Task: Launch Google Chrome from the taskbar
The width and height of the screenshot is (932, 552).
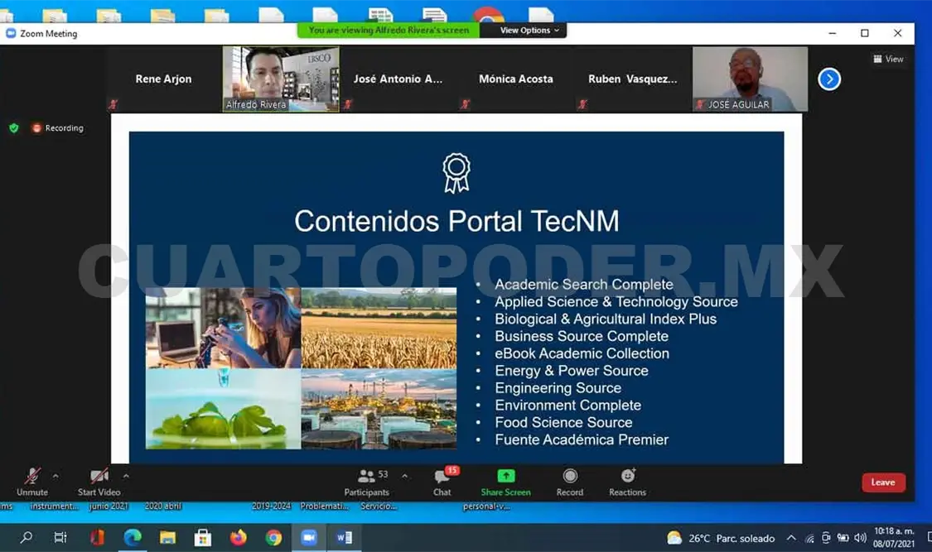Action: pos(273,538)
